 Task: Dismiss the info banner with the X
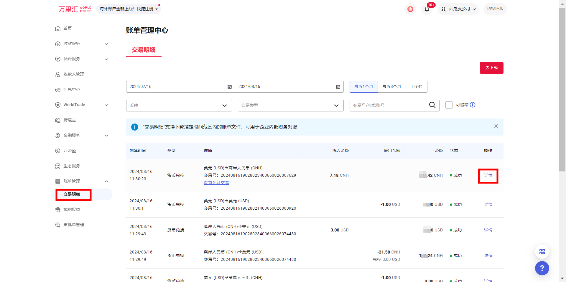496,126
